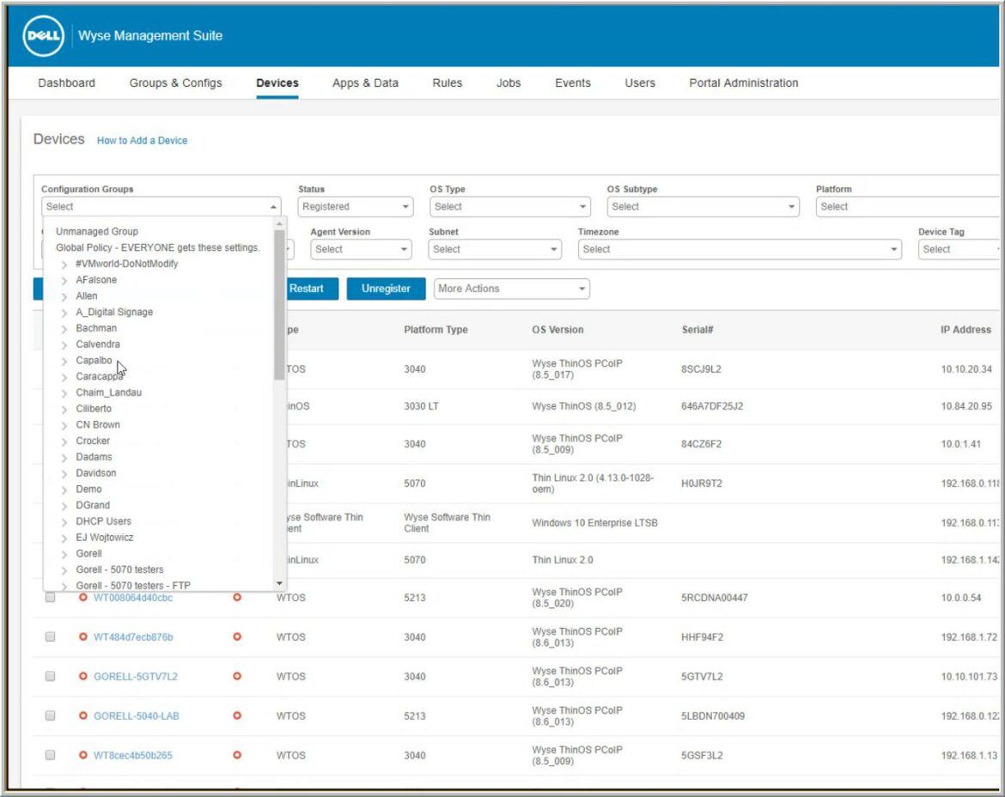Select checkbox for GORELL-5GTV7L2
The width and height of the screenshot is (1005, 797).
[50, 676]
